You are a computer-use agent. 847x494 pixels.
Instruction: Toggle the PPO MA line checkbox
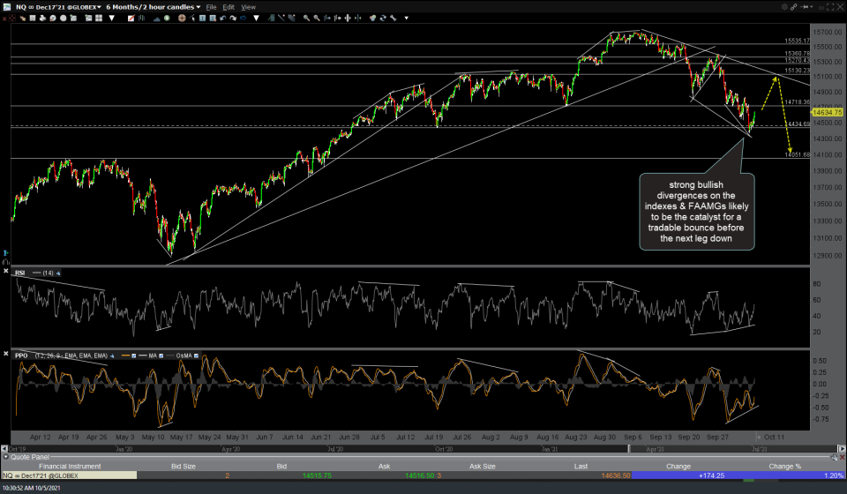click(161, 356)
